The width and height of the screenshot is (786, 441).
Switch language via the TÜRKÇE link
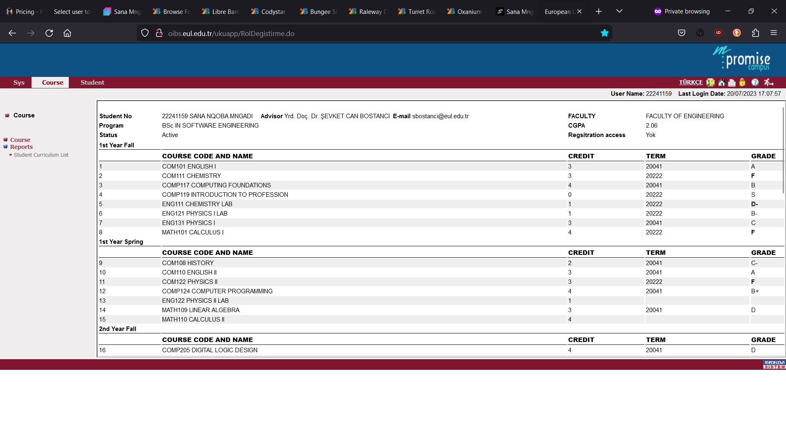691,82
